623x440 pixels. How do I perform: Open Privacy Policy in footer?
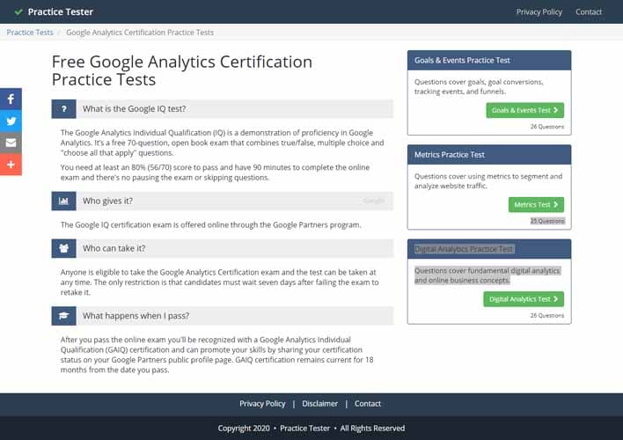(x=262, y=404)
